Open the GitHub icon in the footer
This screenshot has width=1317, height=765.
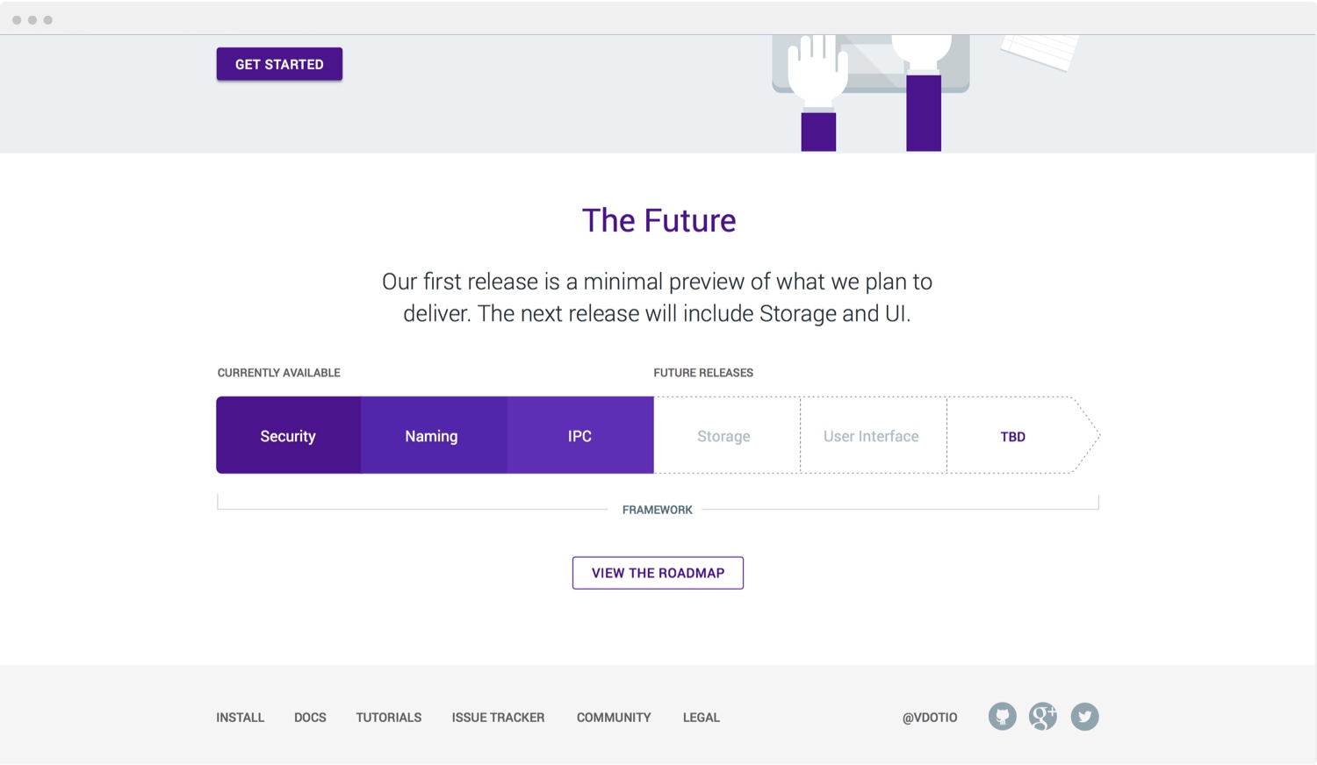(1002, 717)
